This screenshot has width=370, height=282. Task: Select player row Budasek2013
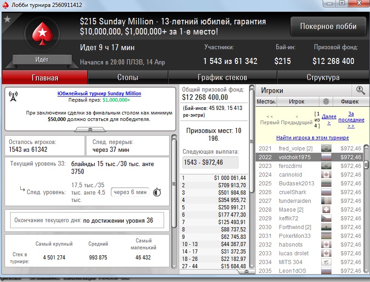click(x=310, y=183)
